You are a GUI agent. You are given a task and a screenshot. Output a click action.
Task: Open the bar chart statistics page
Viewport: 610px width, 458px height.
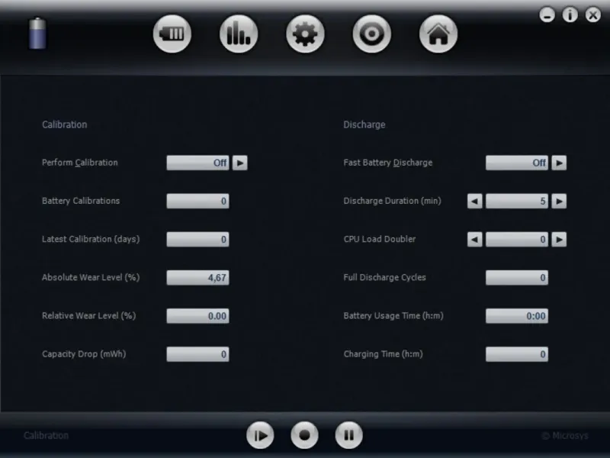(x=239, y=34)
